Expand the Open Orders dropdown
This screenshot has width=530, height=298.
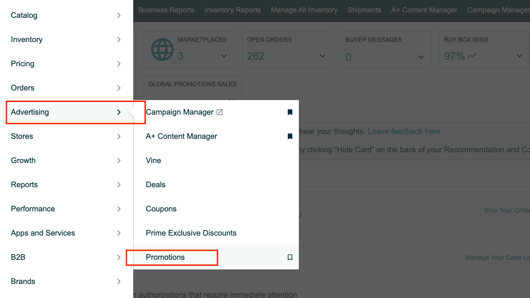[323, 56]
